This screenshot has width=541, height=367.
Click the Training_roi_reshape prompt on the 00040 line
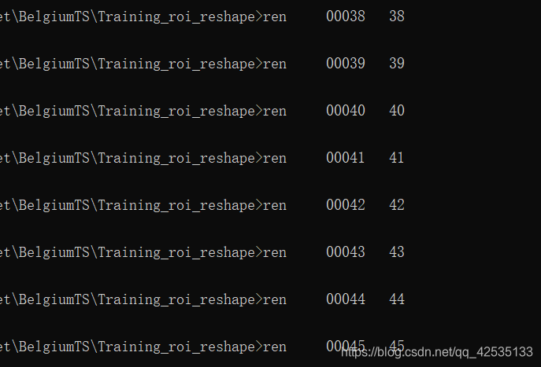[176, 112]
